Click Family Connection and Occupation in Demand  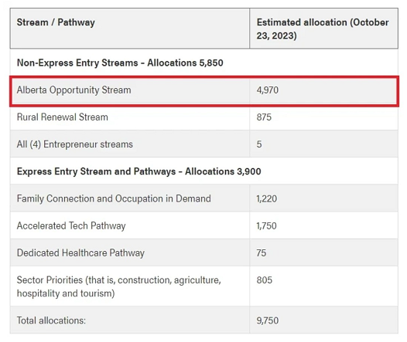pyautogui.click(x=114, y=198)
